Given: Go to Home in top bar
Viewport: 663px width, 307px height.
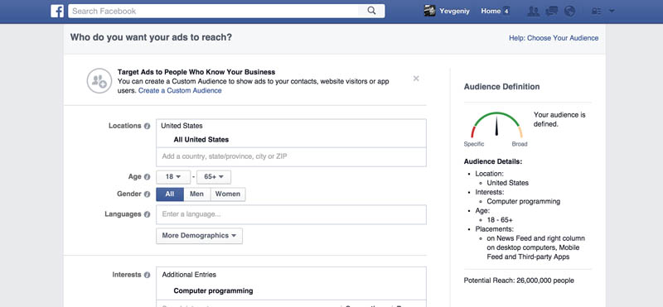Looking at the screenshot, I should pyautogui.click(x=491, y=11).
